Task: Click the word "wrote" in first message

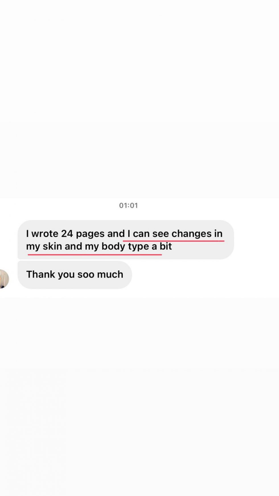Action: [x=45, y=234]
